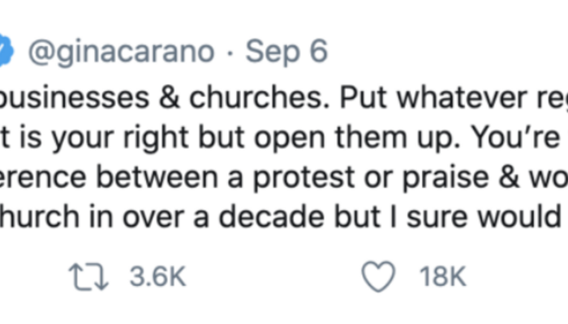
Task: Retweet this post using the arrows icon
Action: click(x=87, y=278)
